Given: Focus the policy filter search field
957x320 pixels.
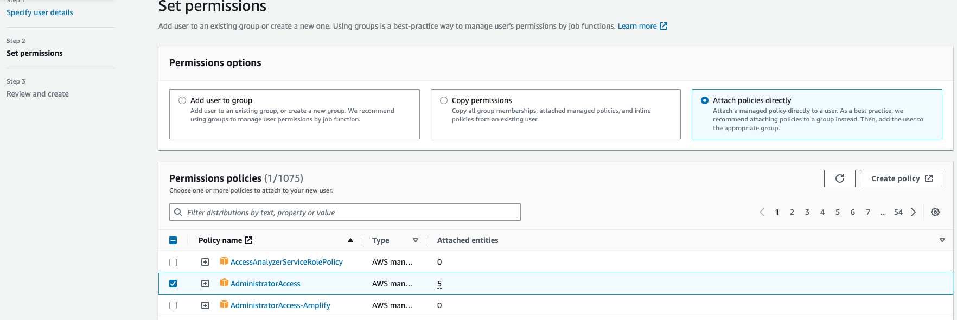Looking at the screenshot, I should click(x=345, y=212).
